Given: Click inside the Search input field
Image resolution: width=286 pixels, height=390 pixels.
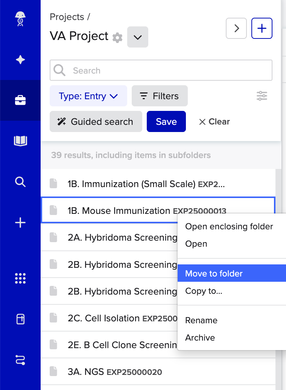Looking at the screenshot, I should pyautogui.click(x=161, y=70).
